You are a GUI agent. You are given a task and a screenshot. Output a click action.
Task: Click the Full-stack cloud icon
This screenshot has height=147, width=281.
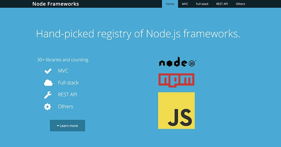click(48, 83)
